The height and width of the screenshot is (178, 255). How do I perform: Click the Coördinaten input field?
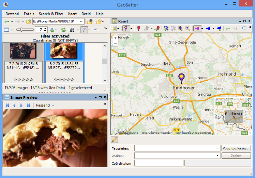pyautogui.click(x=159, y=163)
